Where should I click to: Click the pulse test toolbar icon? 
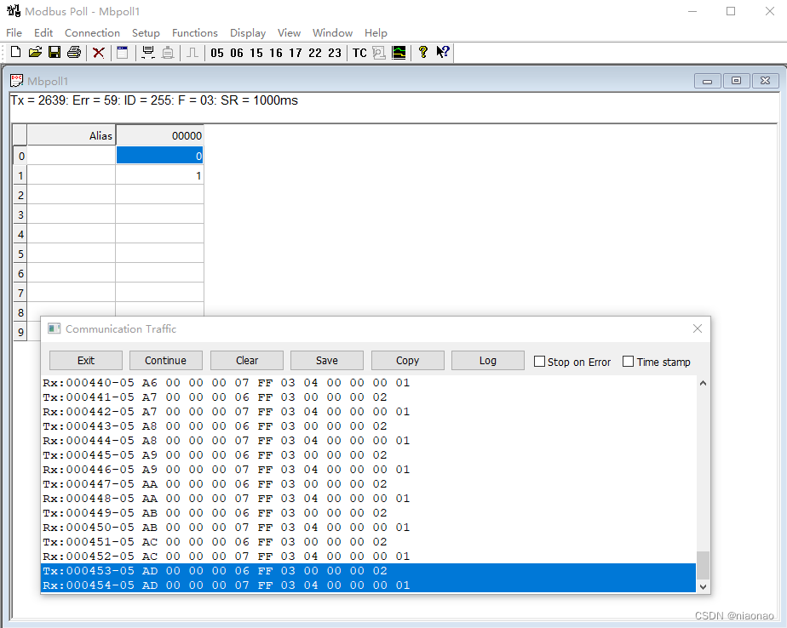pos(192,52)
